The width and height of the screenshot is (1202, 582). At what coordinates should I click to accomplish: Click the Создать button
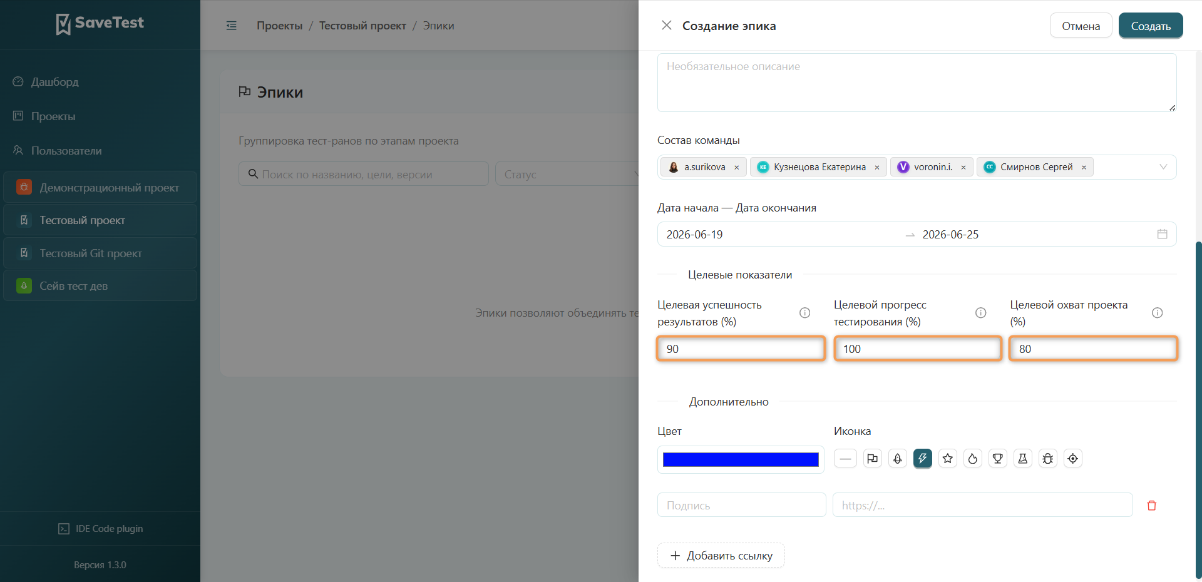[x=1151, y=26]
